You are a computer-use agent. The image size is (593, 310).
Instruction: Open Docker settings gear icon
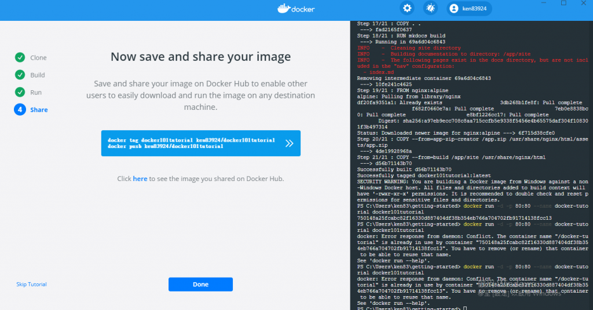click(407, 8)
